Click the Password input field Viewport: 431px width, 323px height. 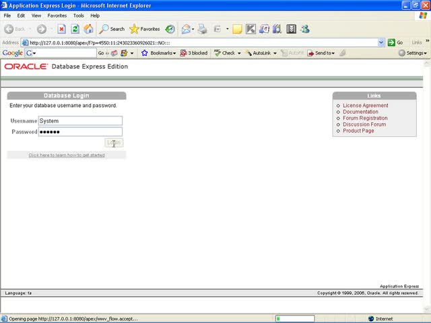coord(80,132)
